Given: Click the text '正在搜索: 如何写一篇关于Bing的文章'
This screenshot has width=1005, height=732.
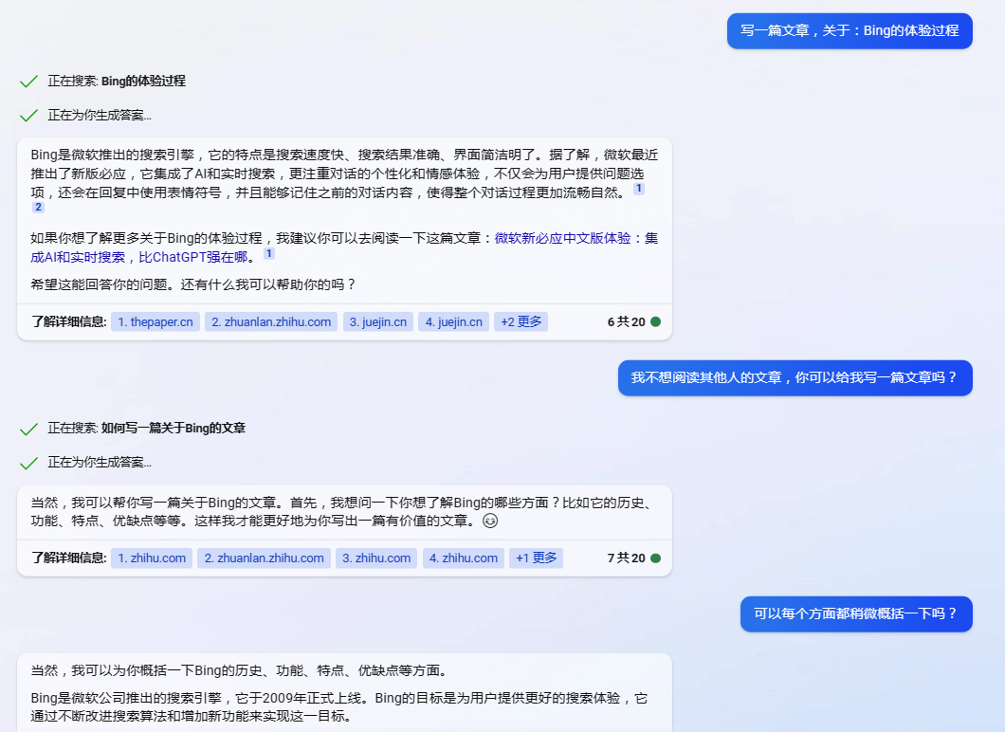Looking at the screenshot, I should point(147,429).
